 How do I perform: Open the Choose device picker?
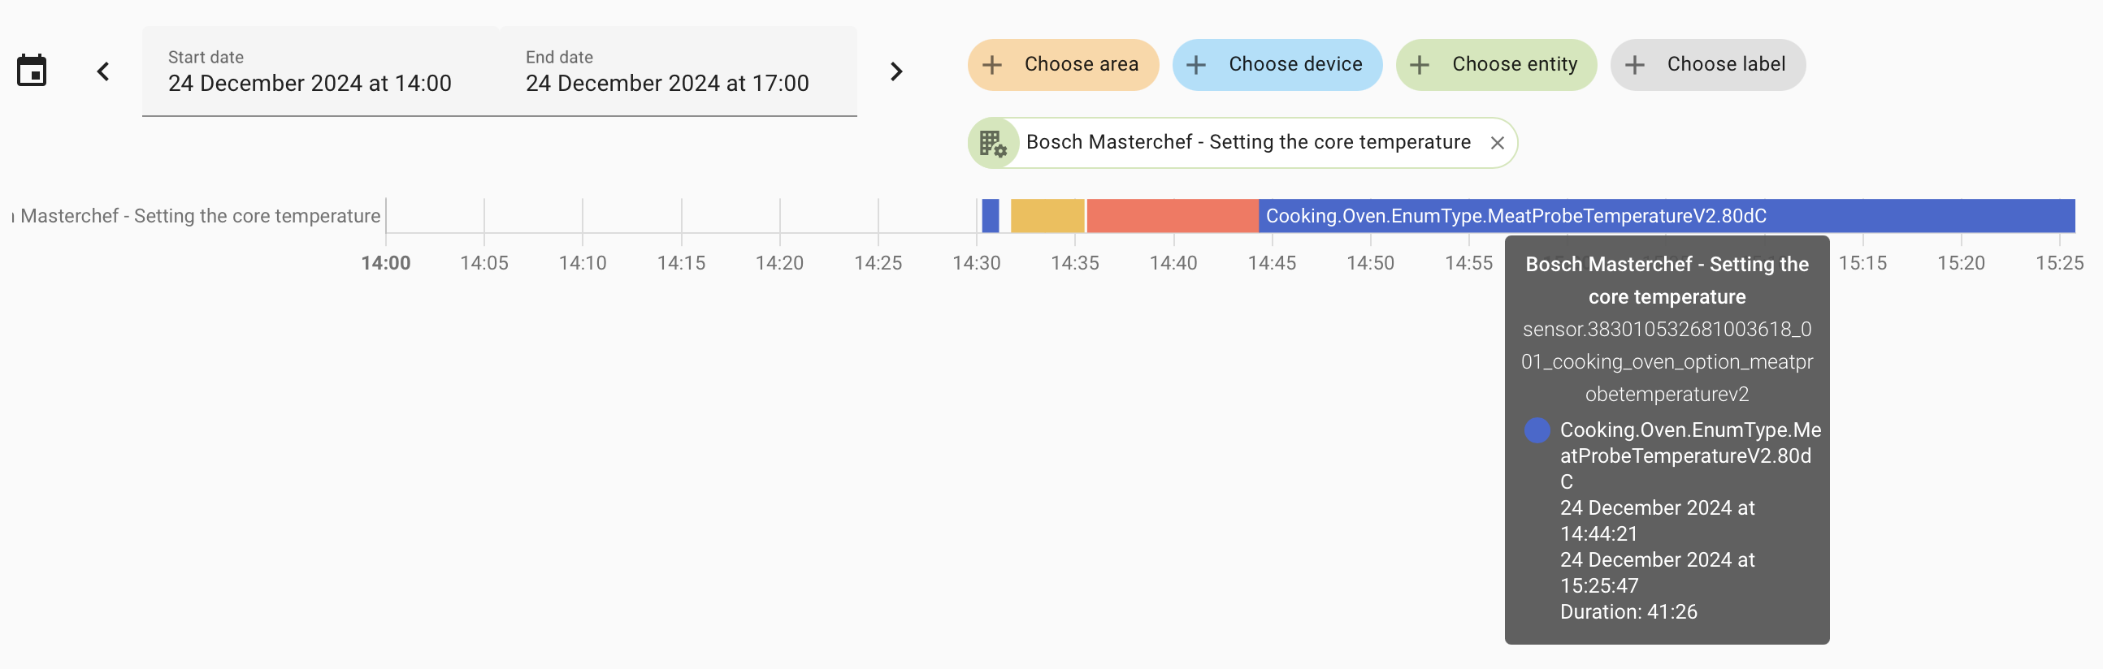click(1277, 65)
